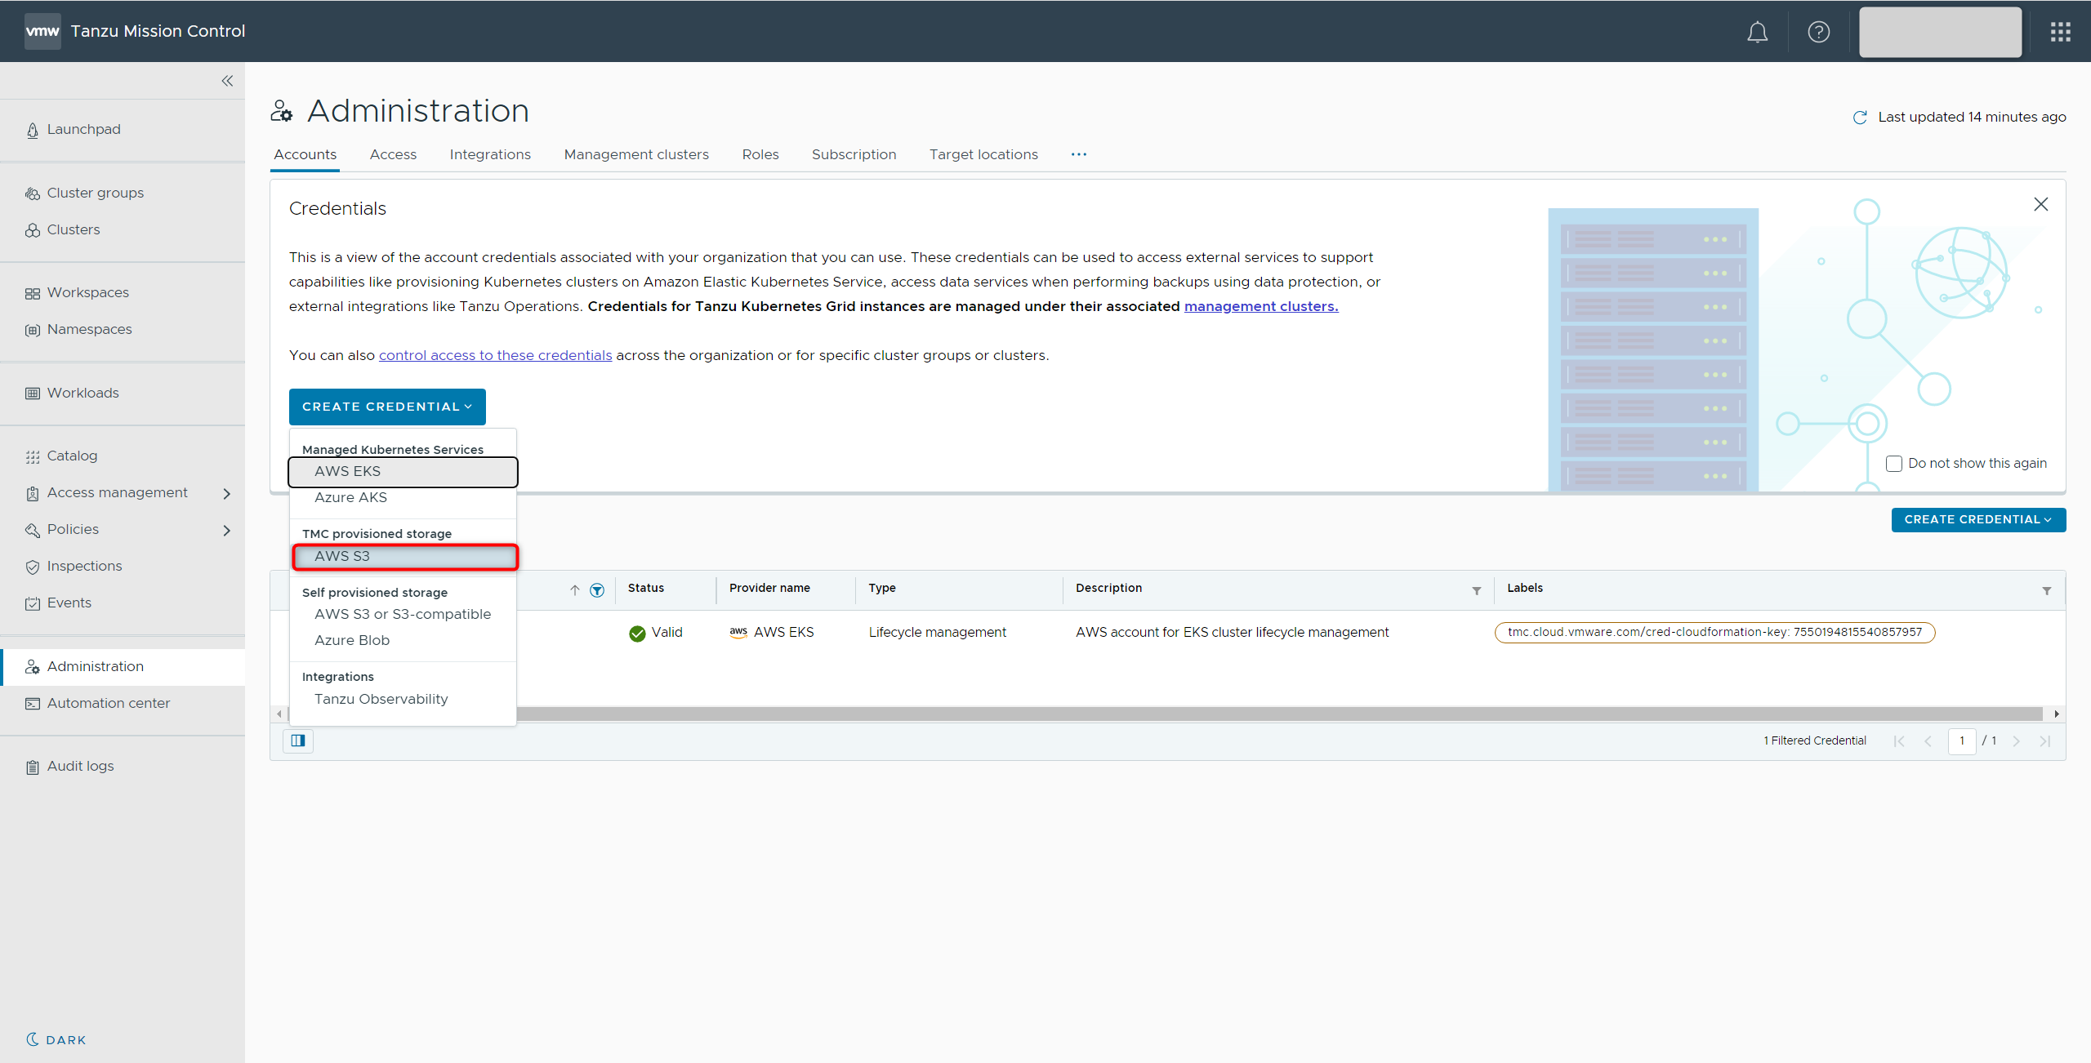Open the right-side CREATE CREDENTIAL dropdown
Screen dimensions: 2091x1063
1977,520
